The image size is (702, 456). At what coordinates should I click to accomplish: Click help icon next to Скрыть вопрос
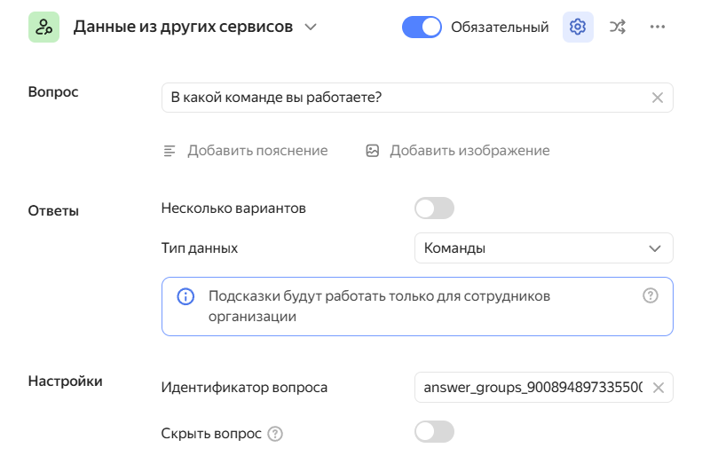[x=275, y=434]
